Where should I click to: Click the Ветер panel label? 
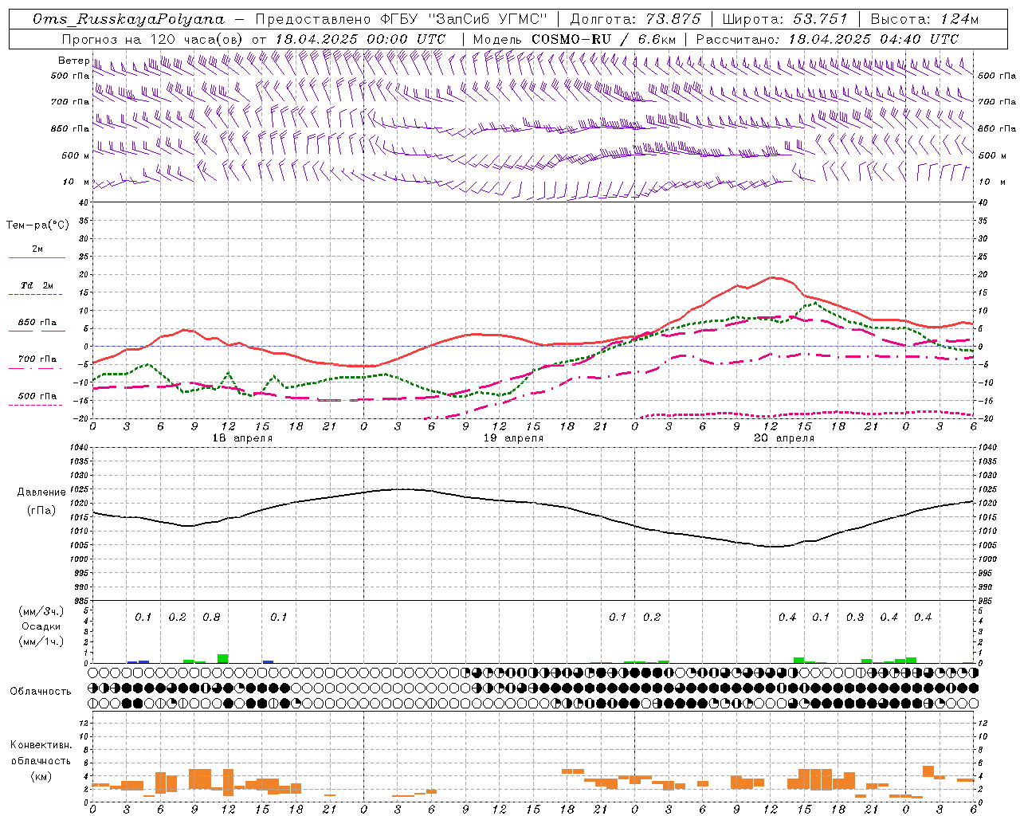(x=73, y=61)
